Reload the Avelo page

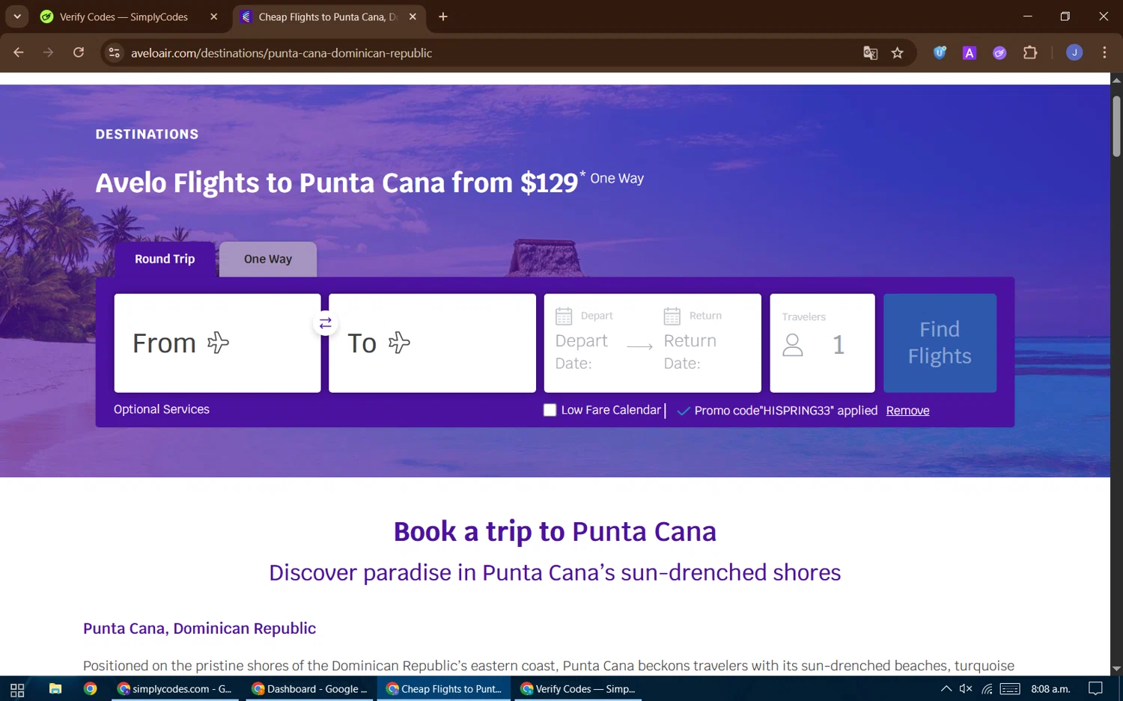coord(79,52)
